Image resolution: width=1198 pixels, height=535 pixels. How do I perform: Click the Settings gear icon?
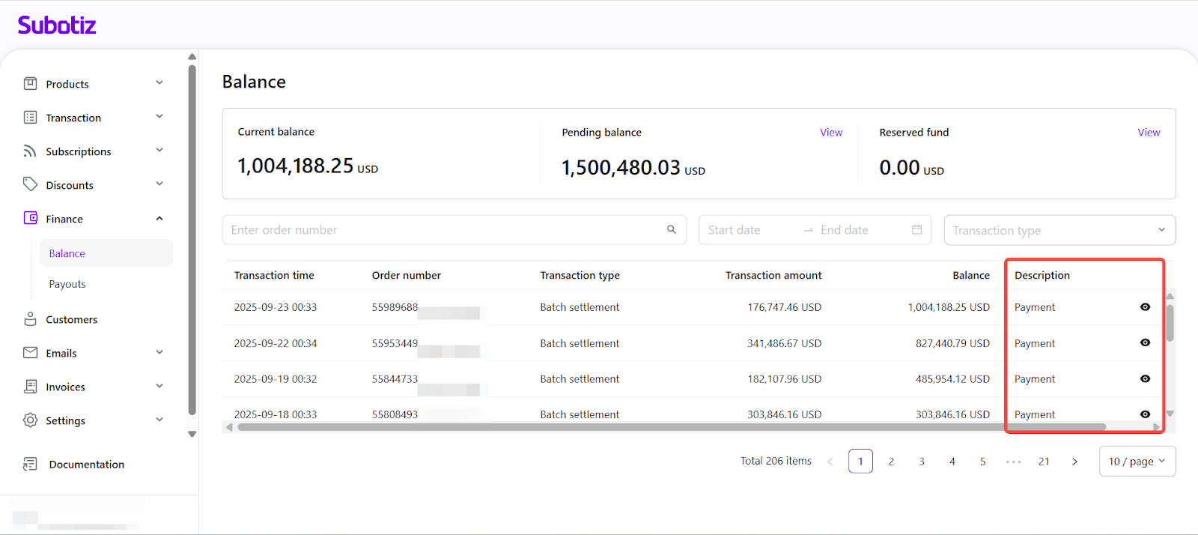pos(30,420)
